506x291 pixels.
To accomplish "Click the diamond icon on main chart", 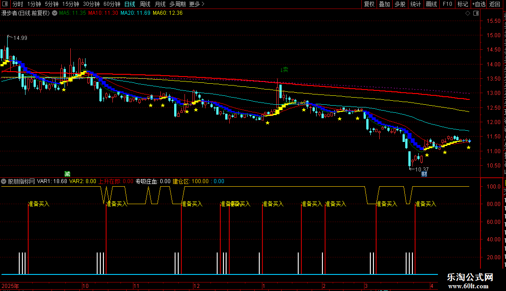I will pos(467,13).
